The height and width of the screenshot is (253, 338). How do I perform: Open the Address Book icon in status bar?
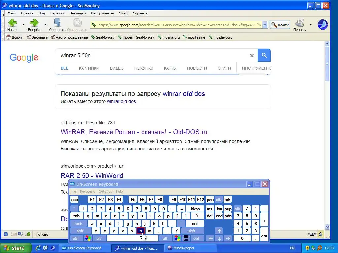(x=28, y=234)
